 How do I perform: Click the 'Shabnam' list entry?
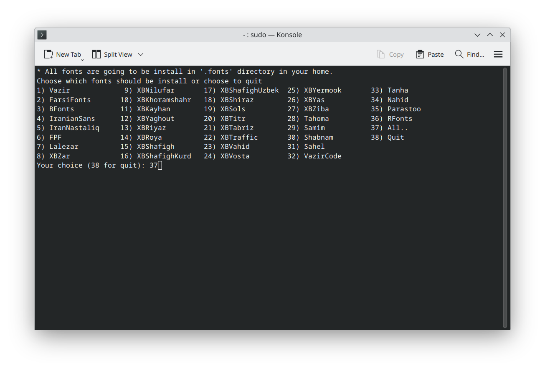(x=319, y=138)
